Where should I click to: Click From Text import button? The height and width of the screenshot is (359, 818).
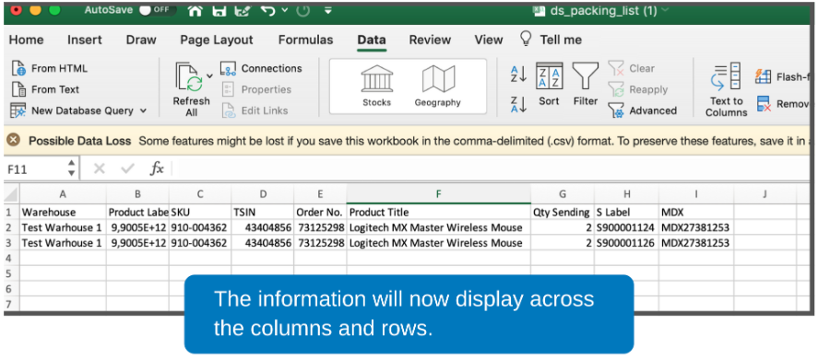[46, 89]
